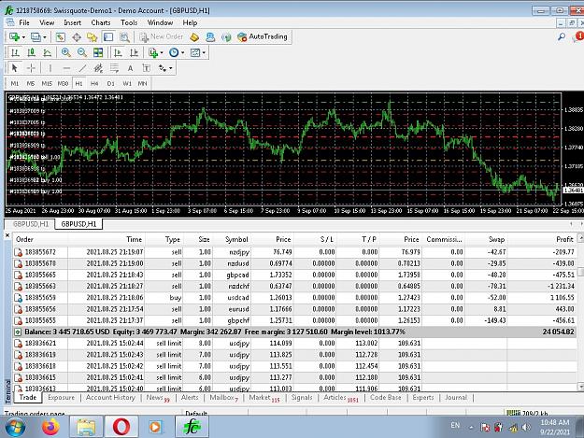This screenshot has width=584, height=438.
Task: Expand the arrows tool dropdown arrow
Action: pyautogui.click(x=171, y=68)
